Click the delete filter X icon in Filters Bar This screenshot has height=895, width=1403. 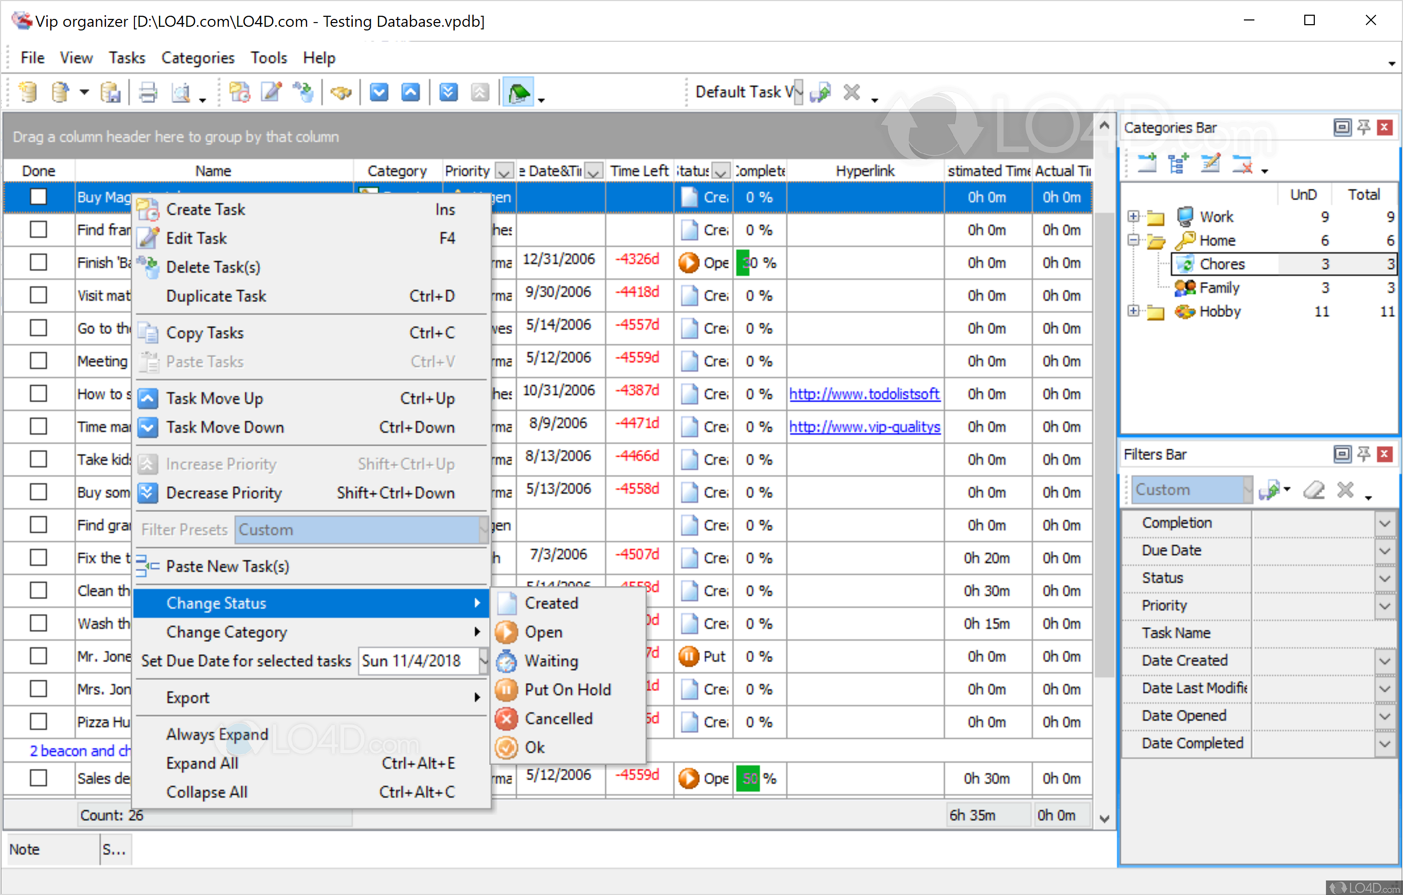(x=1345, y=490)
